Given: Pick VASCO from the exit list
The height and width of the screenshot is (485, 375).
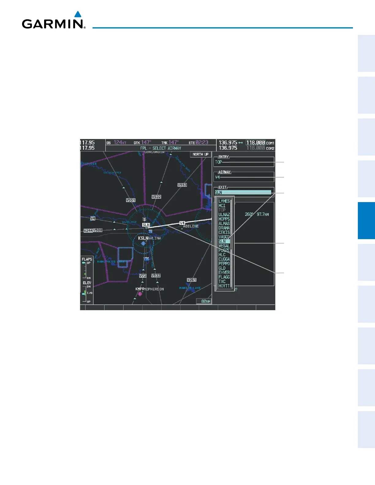Looking at the screenshot, I should click(x=224, y=237).
